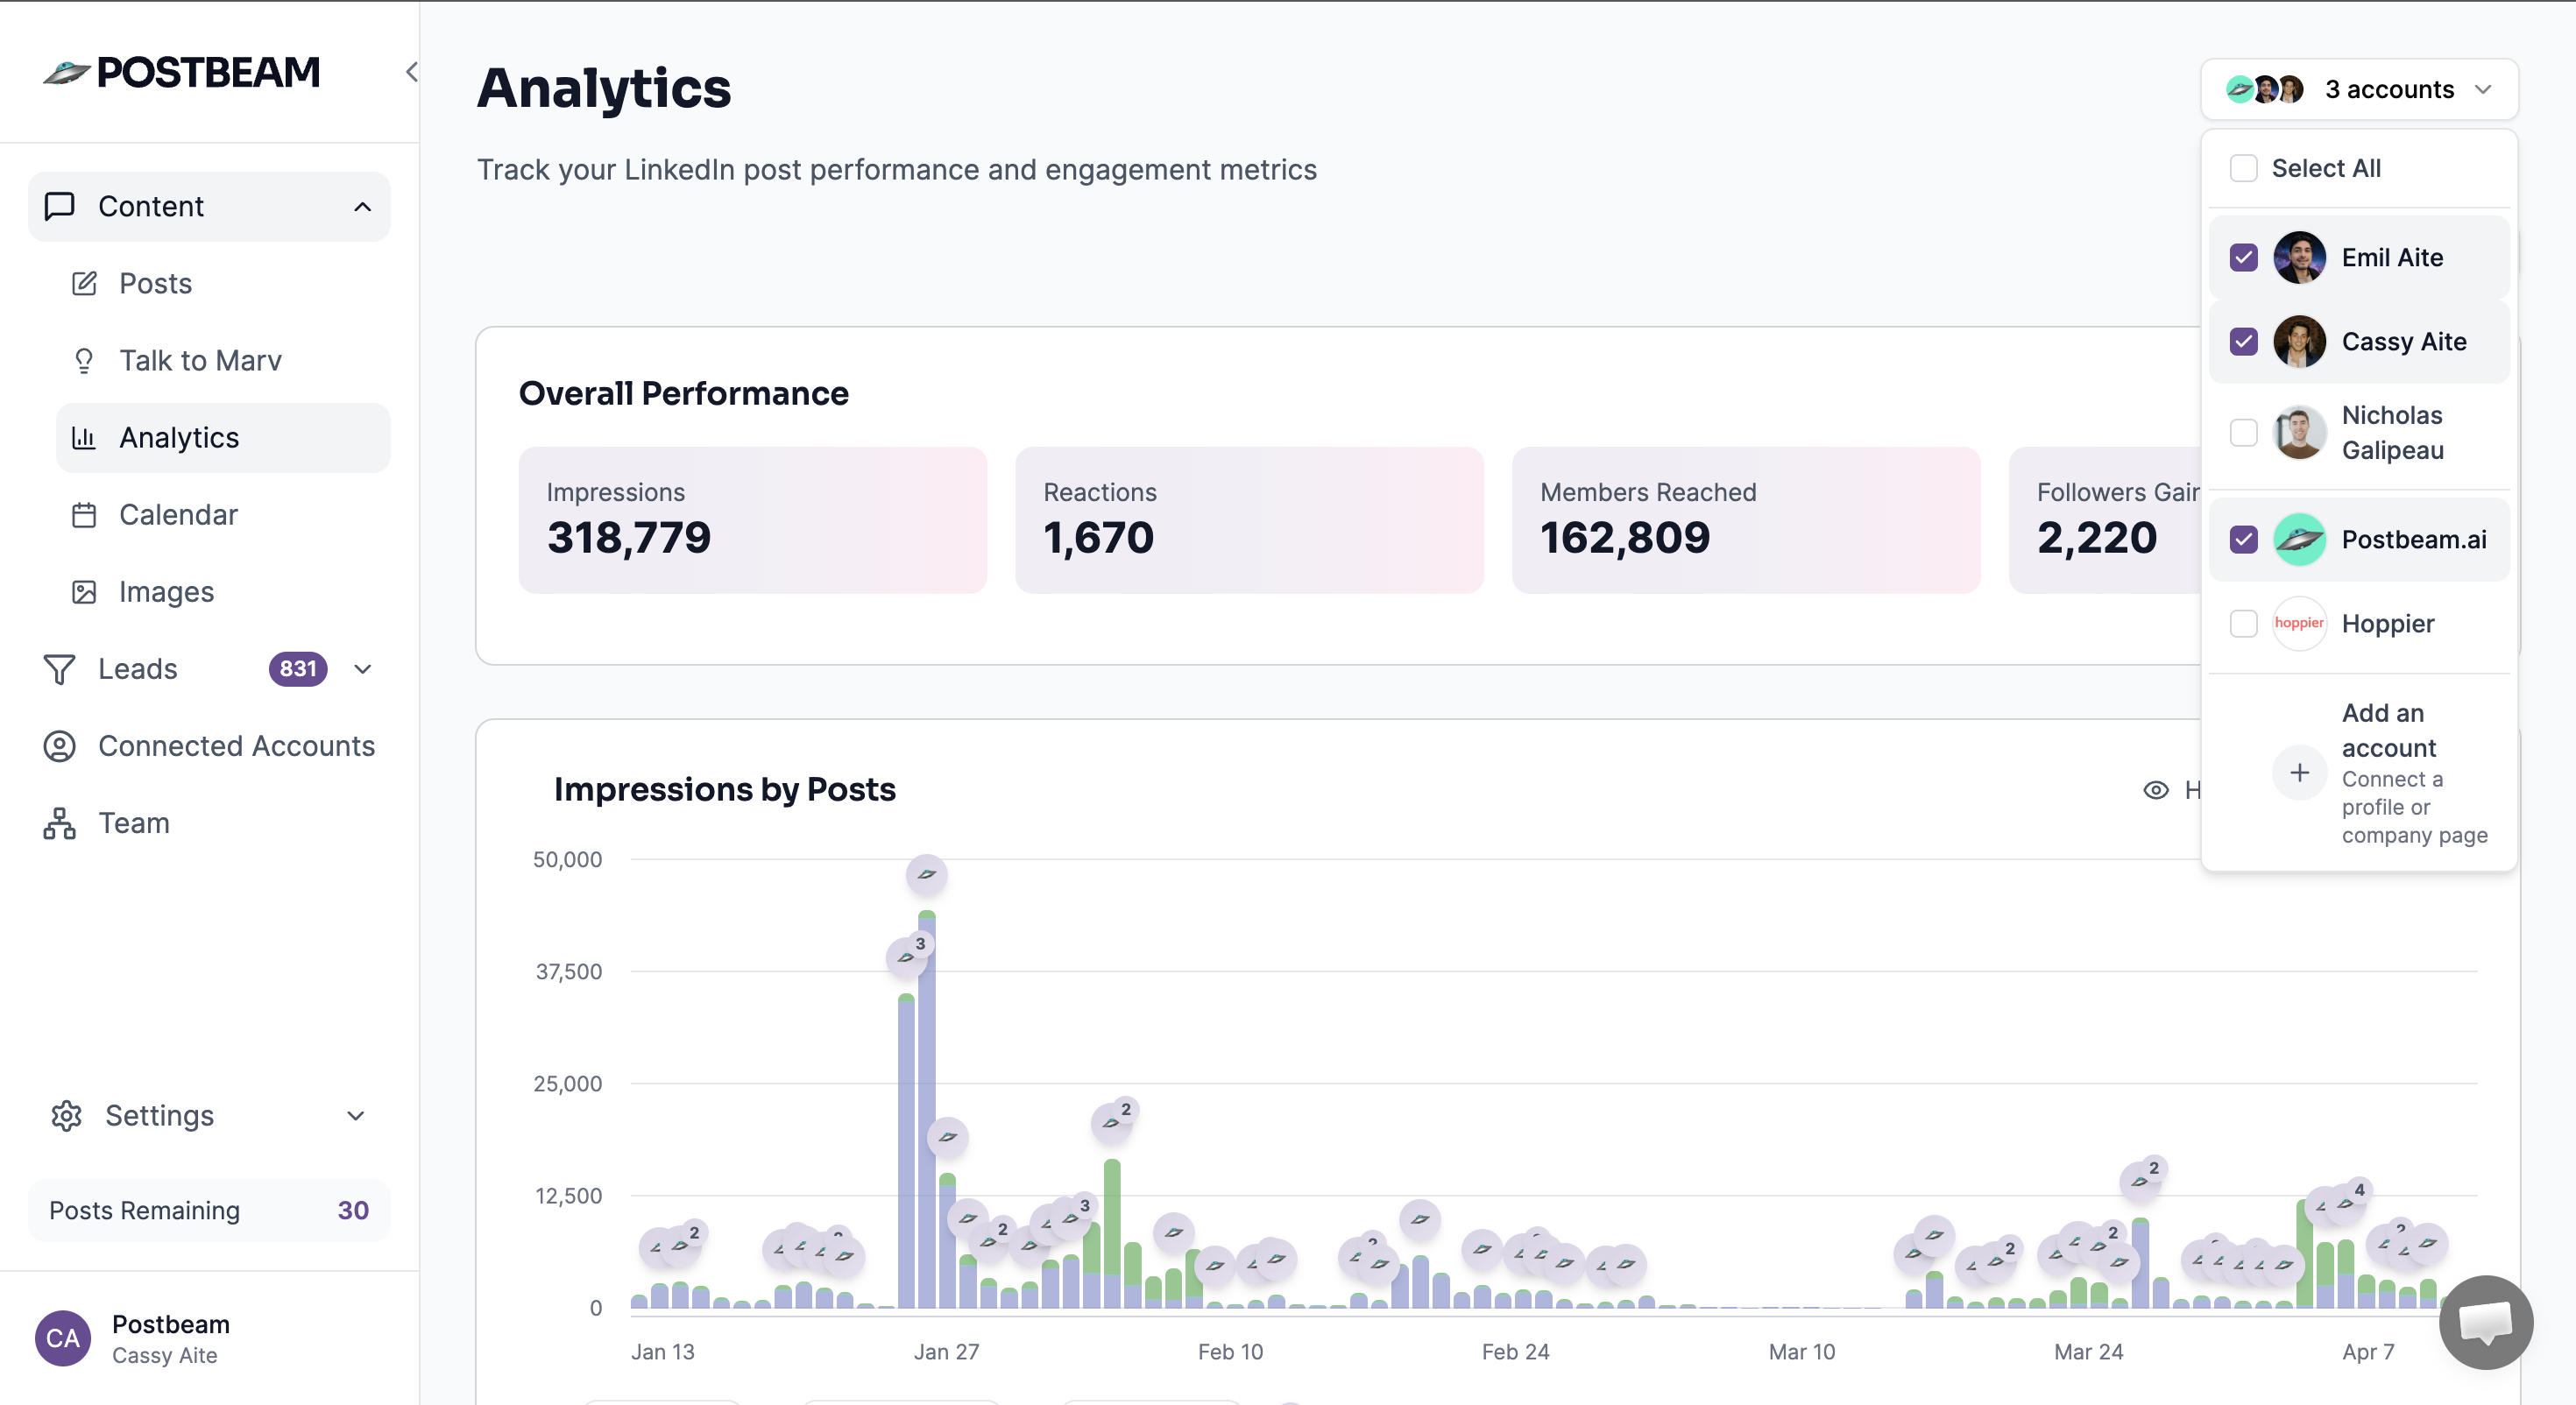Open the Calendar page
Screen dimensions: 2576x1405
(x=178, y=515)
